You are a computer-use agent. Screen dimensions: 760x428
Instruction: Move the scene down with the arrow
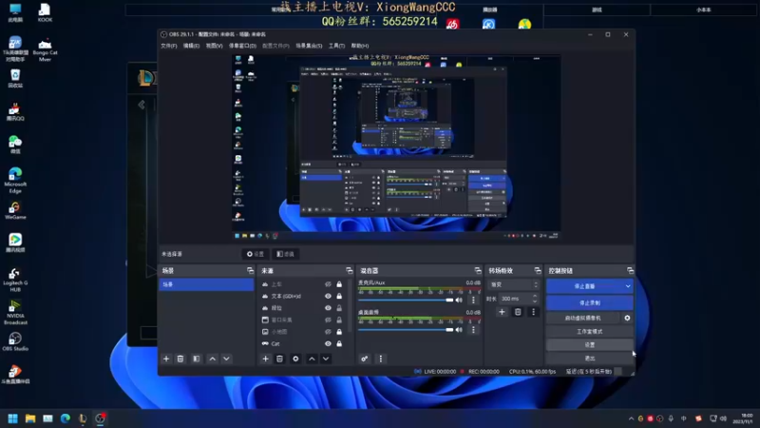point(226,359)
